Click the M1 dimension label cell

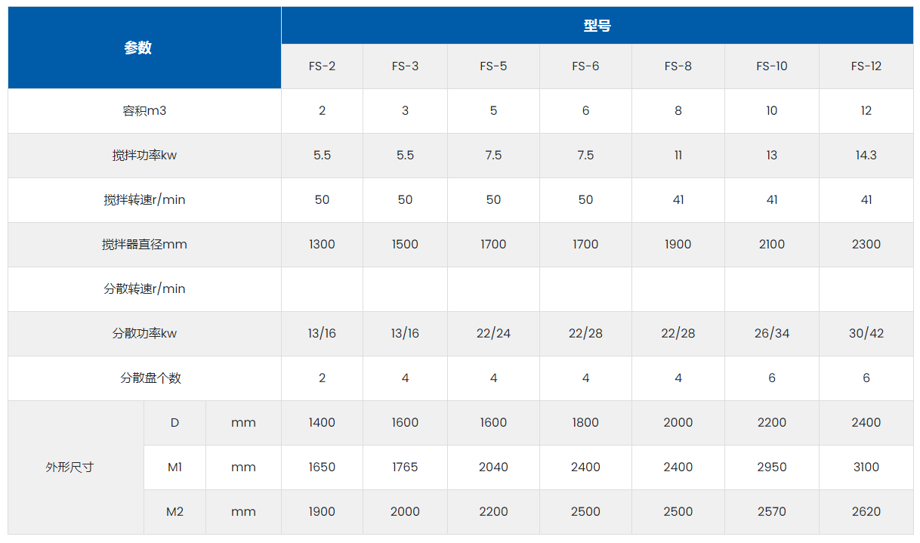coord(174,467)
